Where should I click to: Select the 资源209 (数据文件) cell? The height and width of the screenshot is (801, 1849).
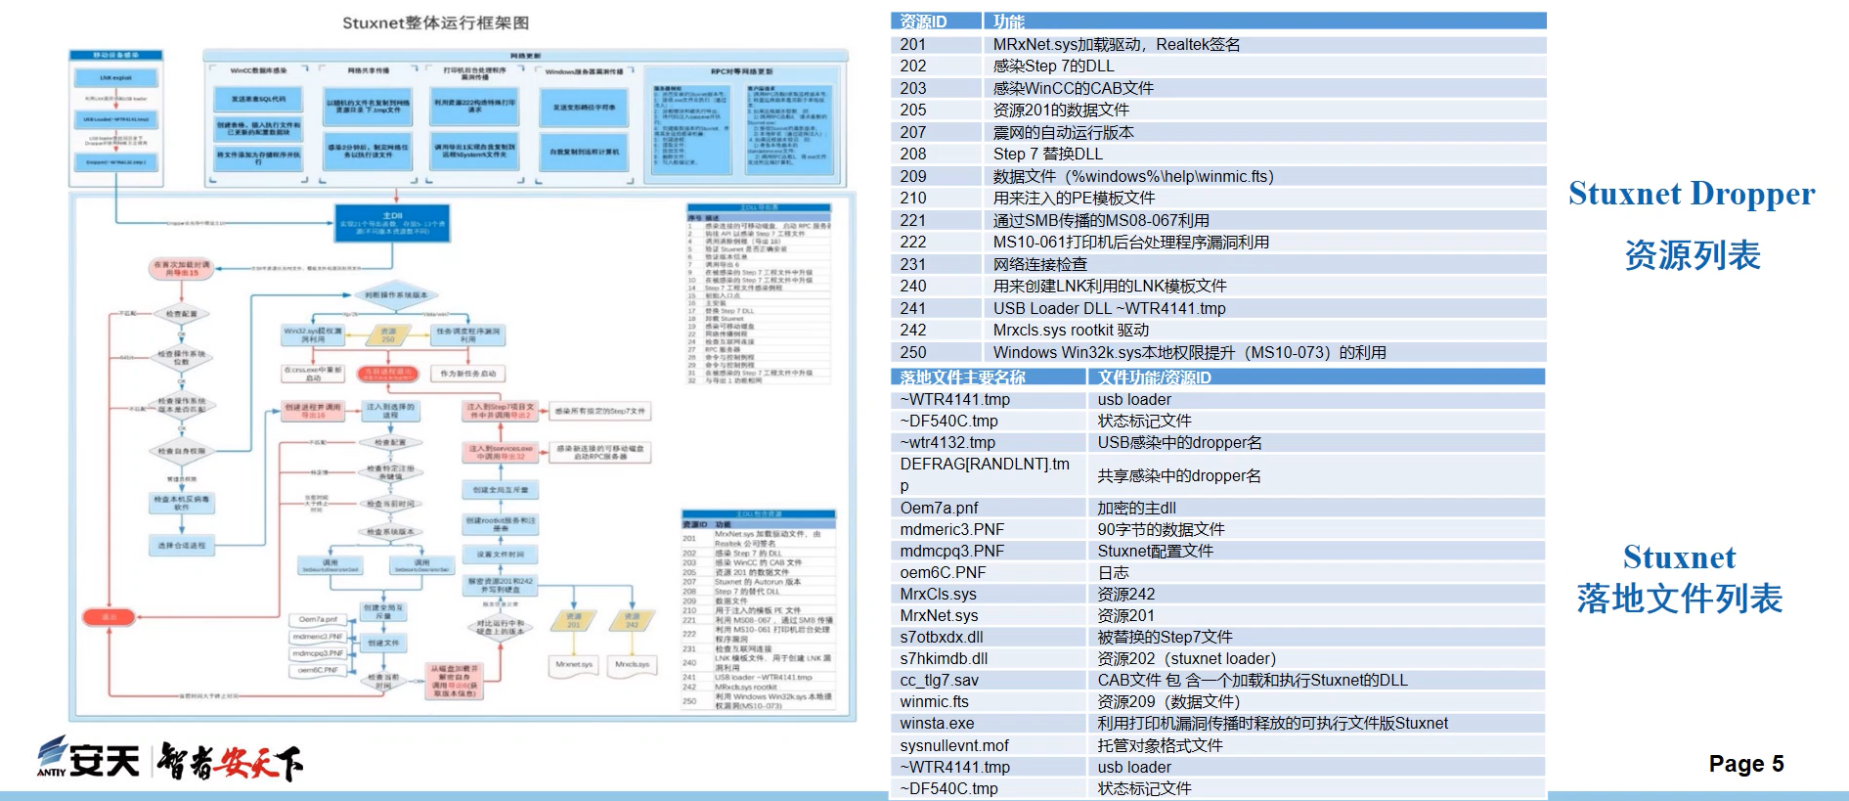[1316, 701]
